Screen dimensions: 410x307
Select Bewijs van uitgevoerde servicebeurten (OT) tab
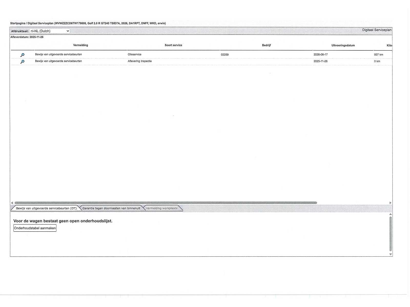click(x=46, y=208)
